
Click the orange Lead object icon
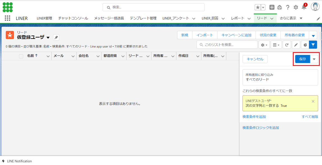[10, 35]
